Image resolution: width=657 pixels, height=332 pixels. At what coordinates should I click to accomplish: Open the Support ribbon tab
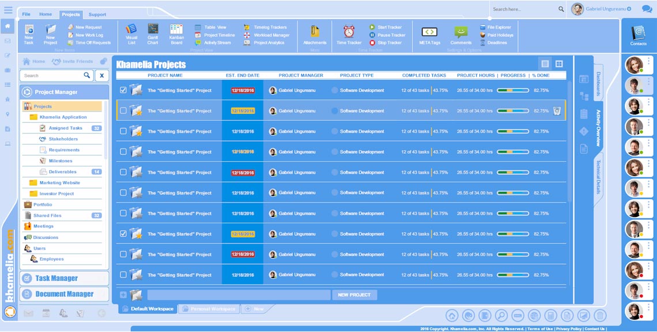tap(97, 14)
